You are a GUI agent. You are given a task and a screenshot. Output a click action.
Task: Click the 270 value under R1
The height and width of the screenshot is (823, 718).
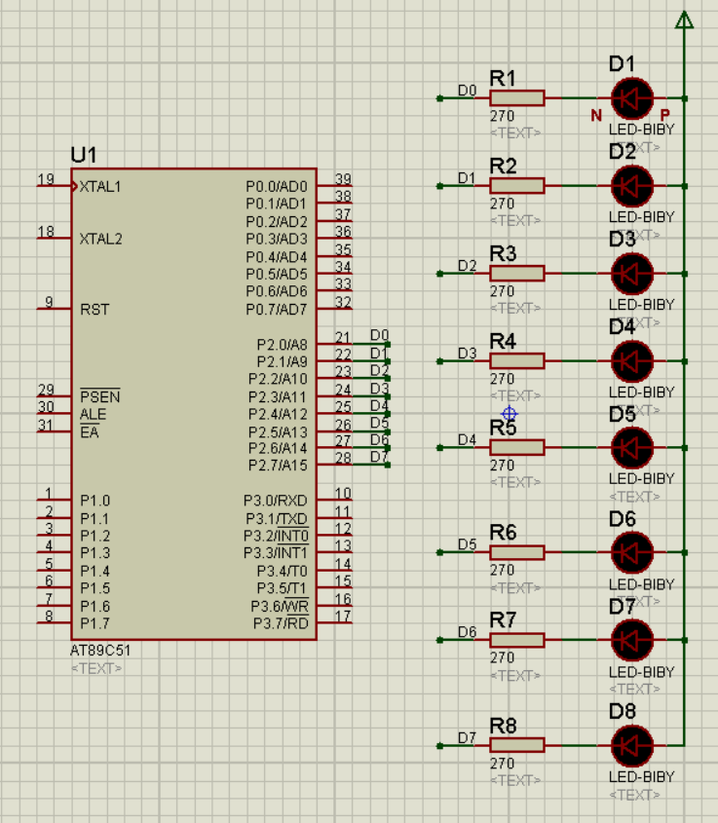click(503, 116)
